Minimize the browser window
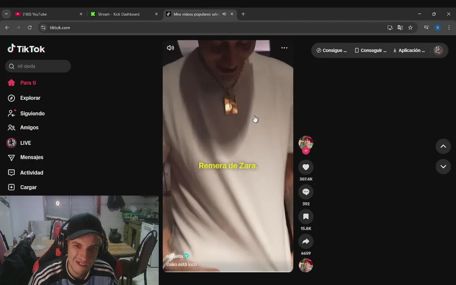The width and height of the screenshot is (456, 285). [419, 14]
